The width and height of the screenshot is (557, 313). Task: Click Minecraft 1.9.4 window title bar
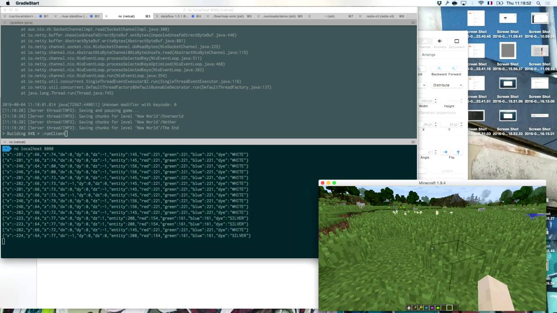(x=432, y=183)
